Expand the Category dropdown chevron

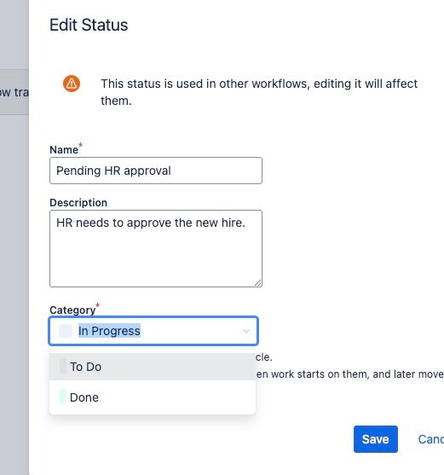[246, 331]
